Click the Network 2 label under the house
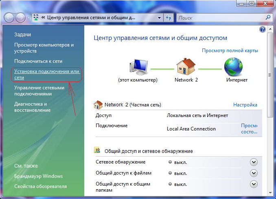The image size is (276, 199). coord(186,80)
